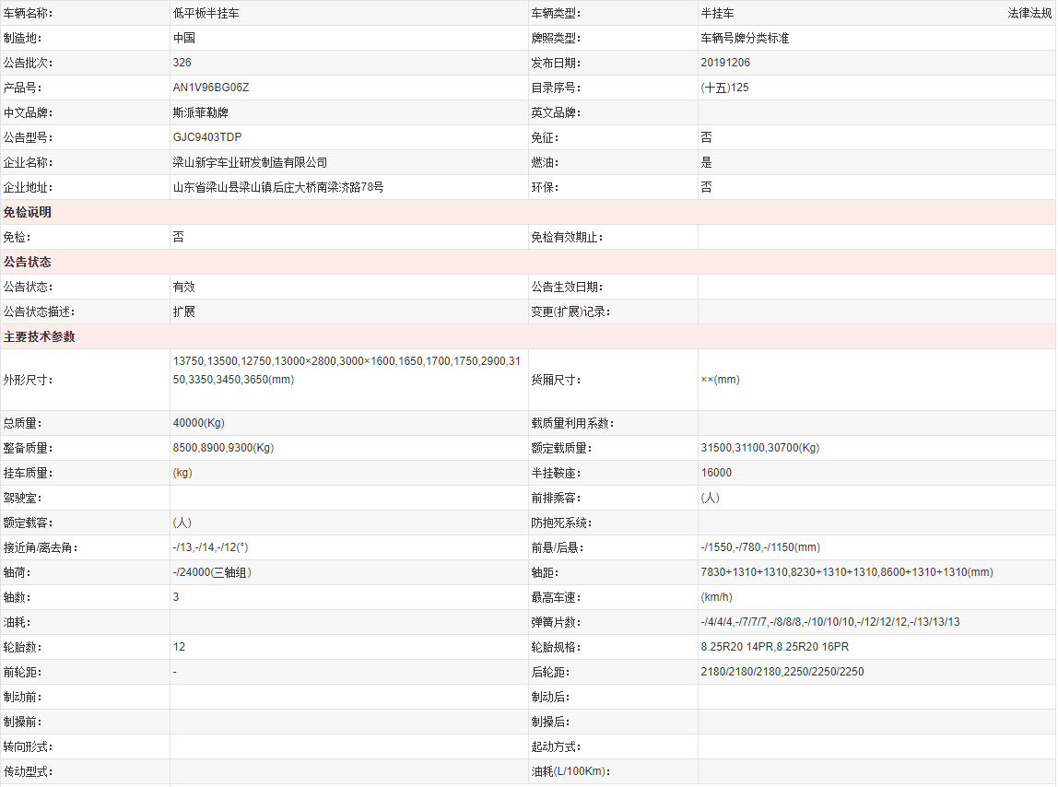Image resolution: width=1058 pixels, height=787 pixels.
Task: Select the company address in 山东省梁山县
Action: point(277,187)
